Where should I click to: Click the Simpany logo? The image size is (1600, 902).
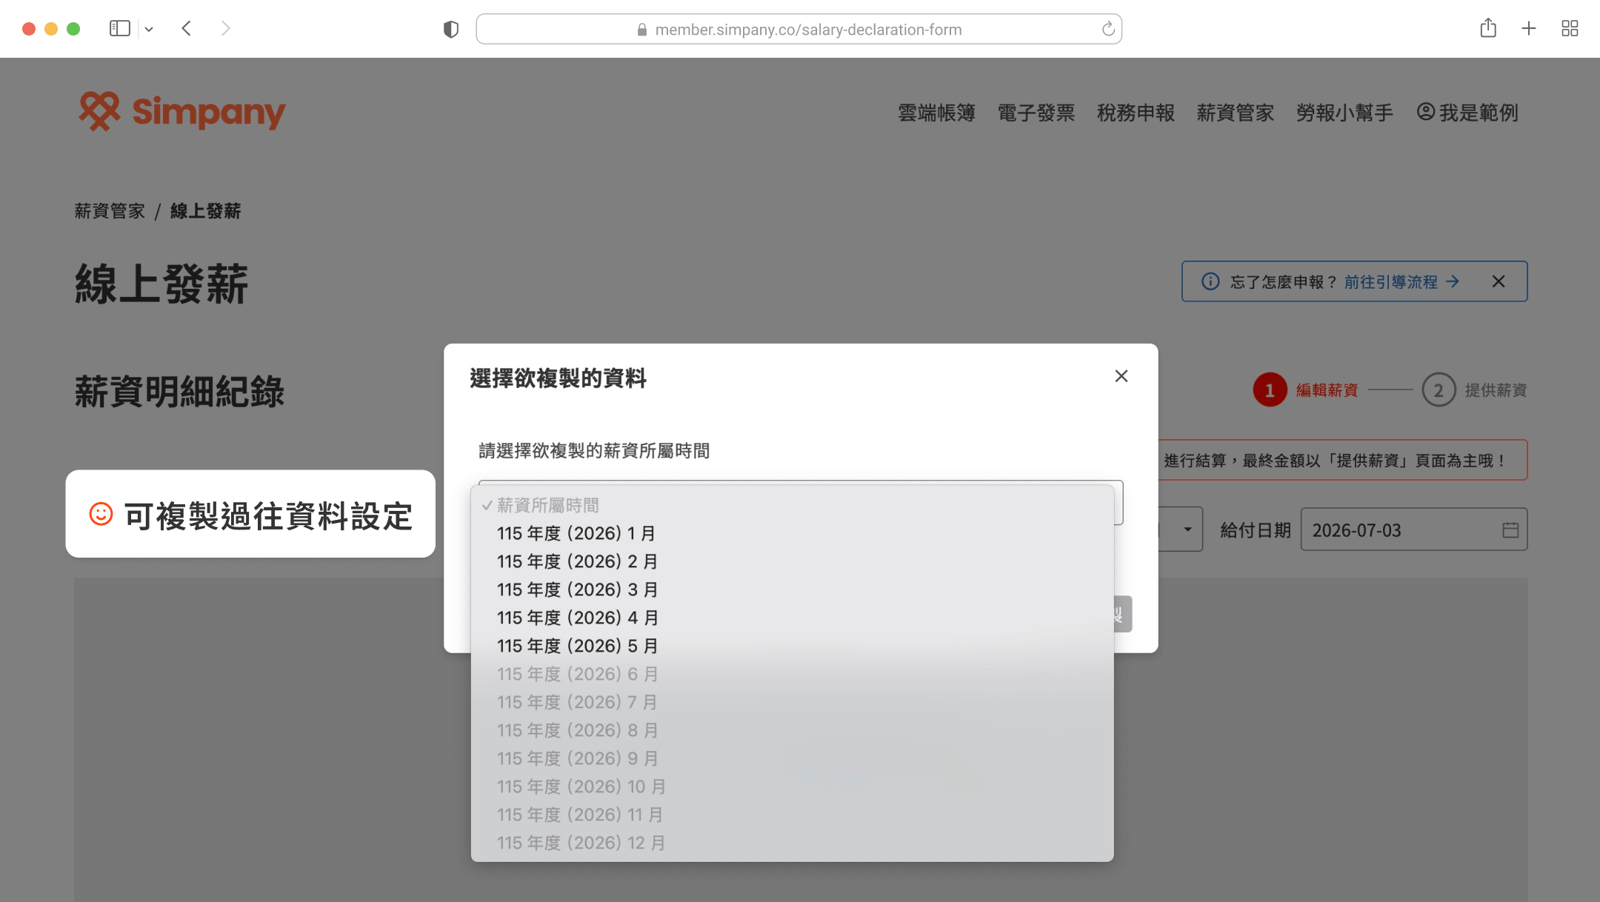tap(180, 112)
